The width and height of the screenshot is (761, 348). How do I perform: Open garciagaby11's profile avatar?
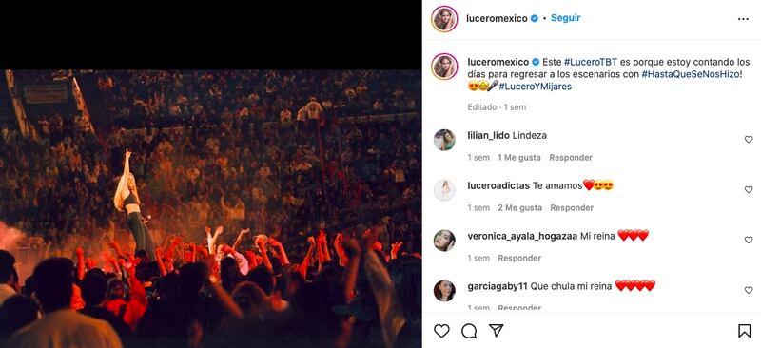click(444, 291)
